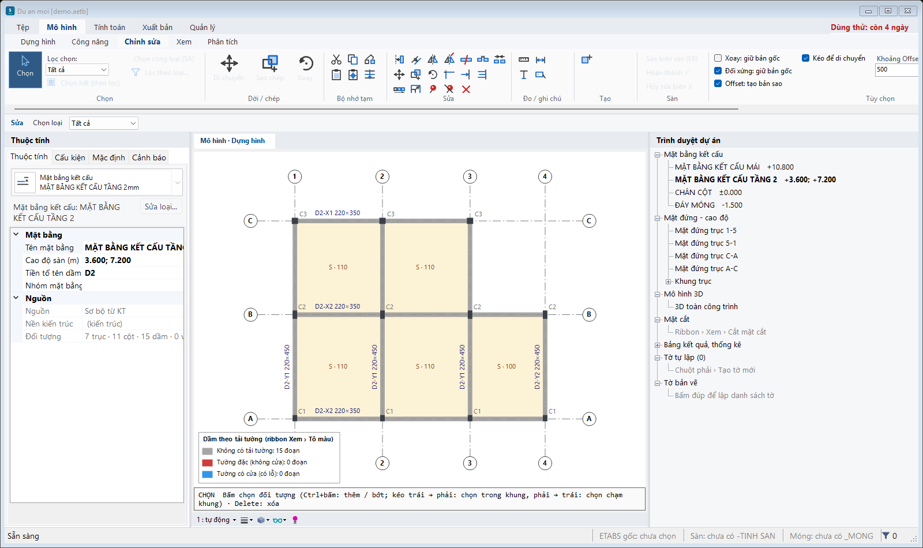
Task: Open the Tệp menu
Action: click(23, 27)
